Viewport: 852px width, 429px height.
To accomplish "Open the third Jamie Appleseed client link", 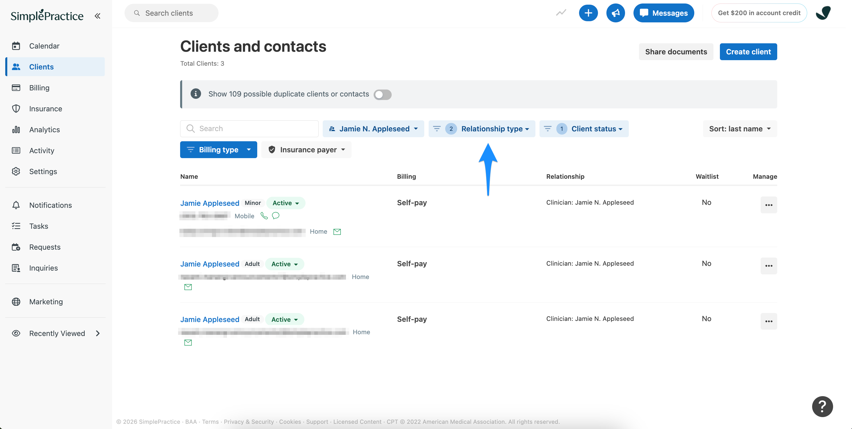I will [x=209, y=319].
